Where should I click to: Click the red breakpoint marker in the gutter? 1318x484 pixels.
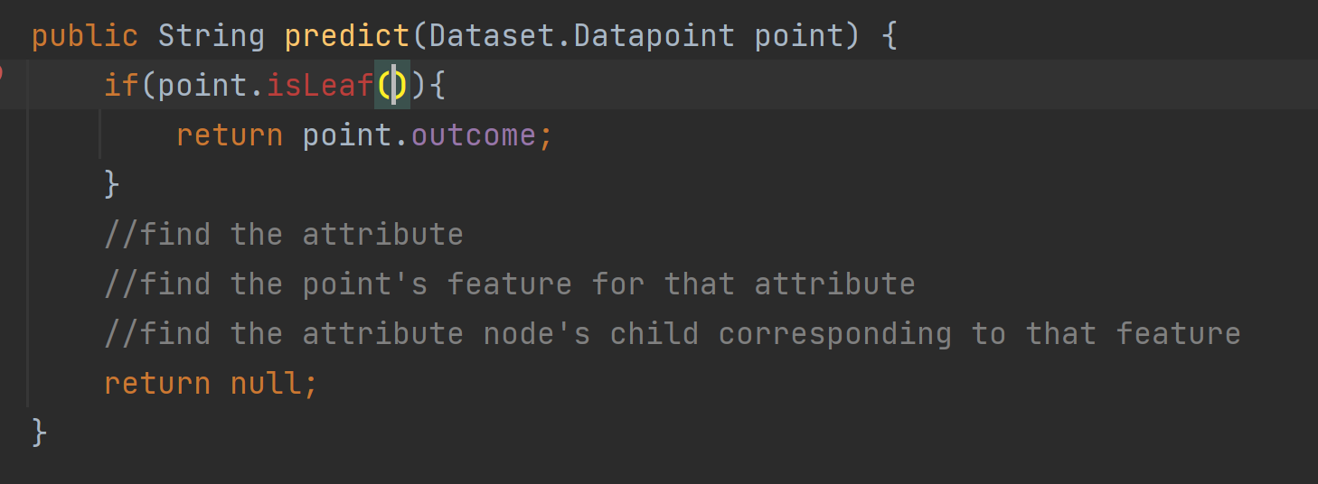[3, 73]
